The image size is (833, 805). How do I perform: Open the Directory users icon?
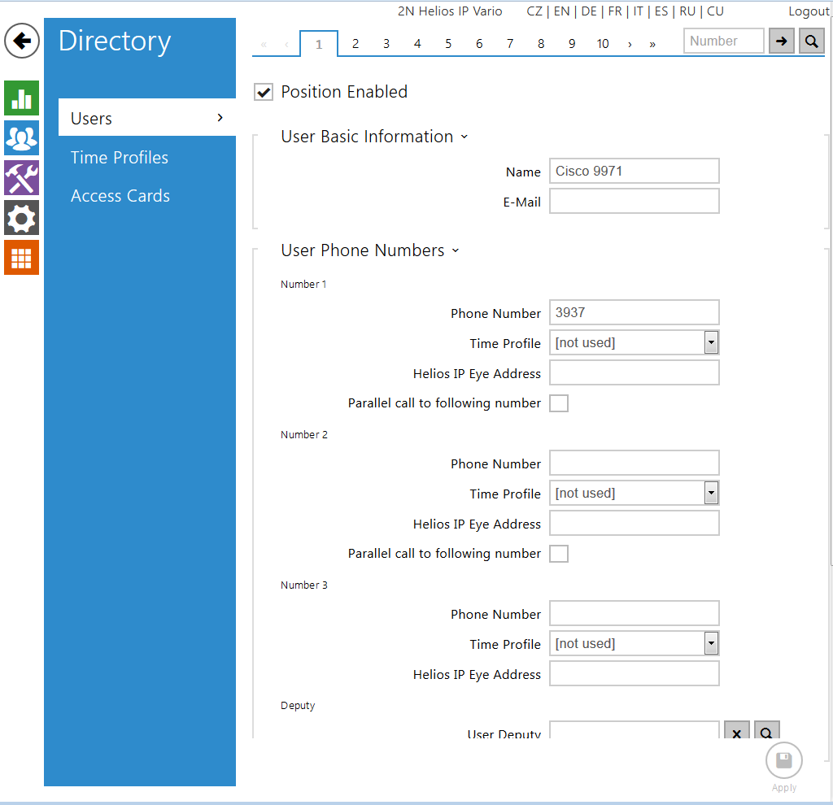pyautogui.click(x=21, y=137)
